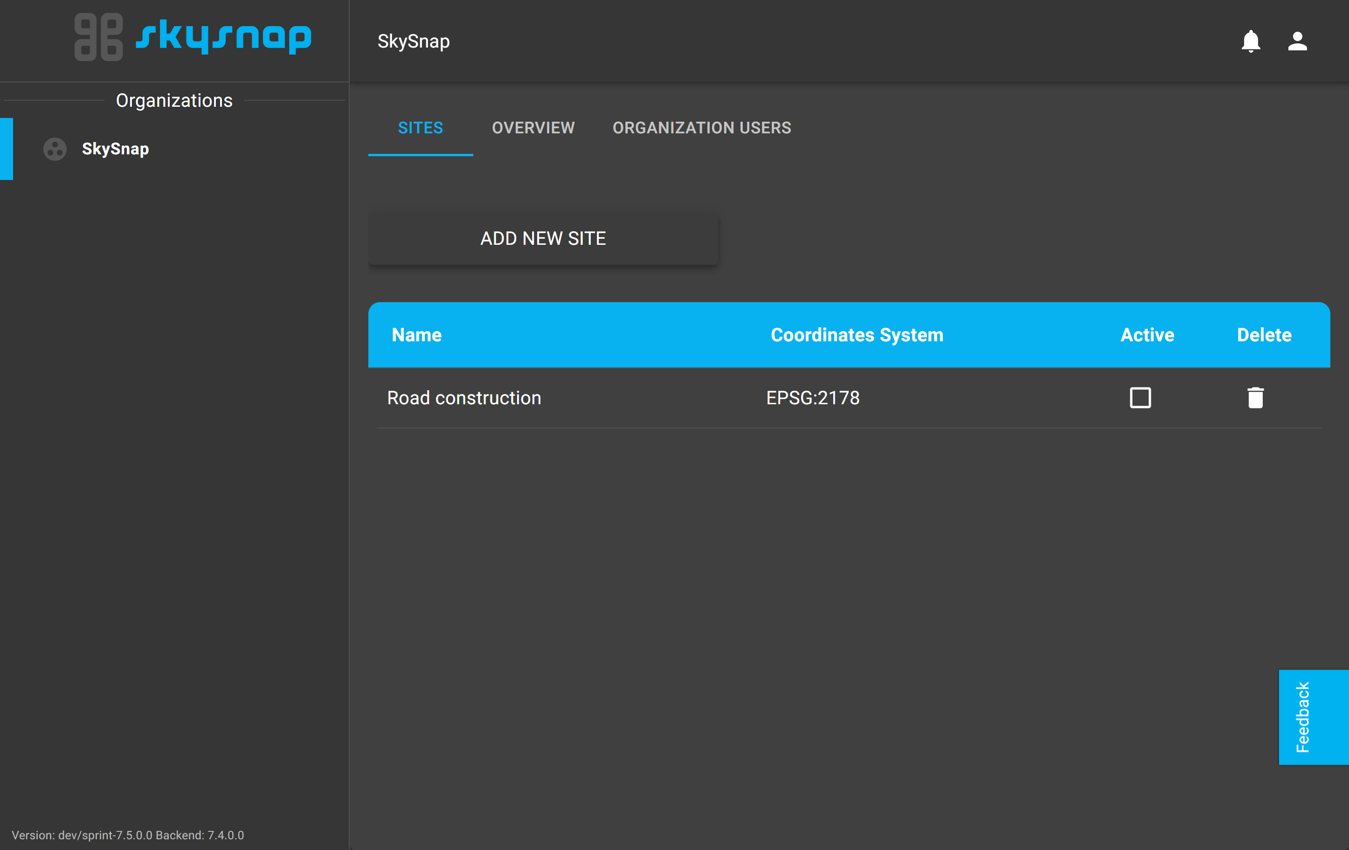Click the SkySnap title in header
The height and width of the screenshot is (850, 1349).
414,41
